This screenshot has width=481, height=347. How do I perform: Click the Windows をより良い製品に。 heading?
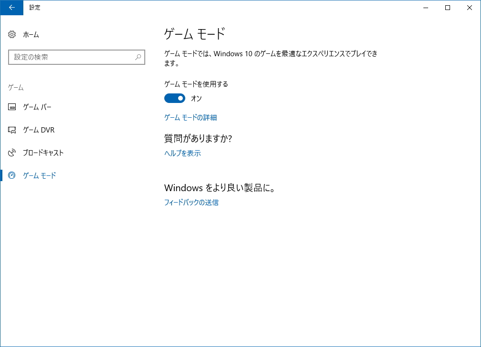[220, 188]
